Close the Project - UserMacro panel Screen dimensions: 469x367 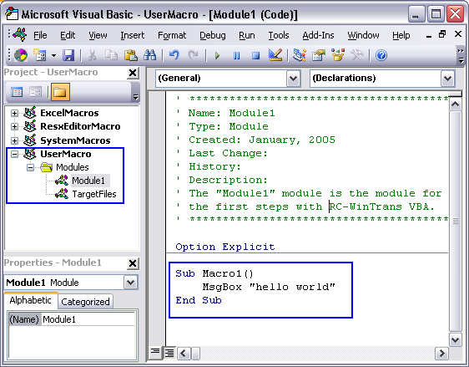click(x=133, y=73)
